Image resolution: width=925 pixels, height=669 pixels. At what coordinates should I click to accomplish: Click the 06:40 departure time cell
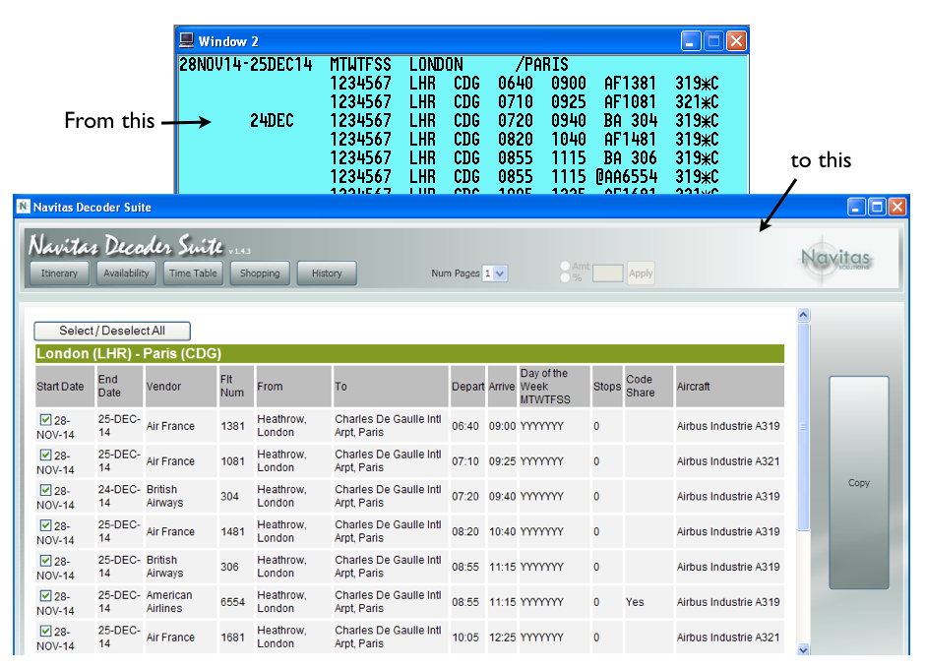[x=465, y=426]
